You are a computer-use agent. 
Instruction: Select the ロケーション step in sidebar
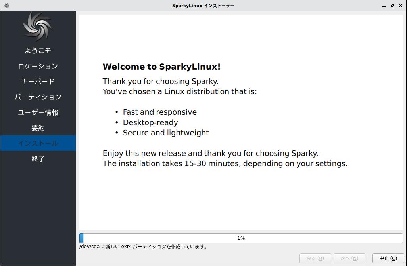pos(38,66)
